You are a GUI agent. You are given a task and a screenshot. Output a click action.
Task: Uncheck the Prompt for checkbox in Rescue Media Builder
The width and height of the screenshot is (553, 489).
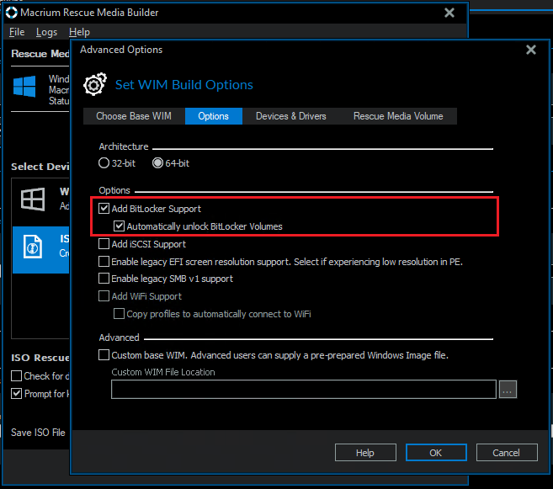16,393
